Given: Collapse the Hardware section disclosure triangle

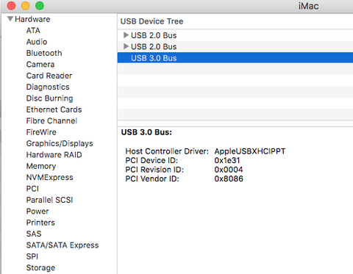Looking at the screenshot, I should pos(10,19).
